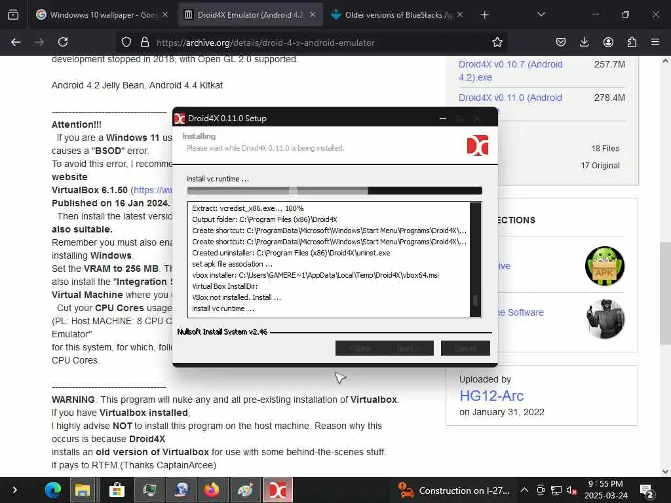Open Microsoft Edge from taskbar

point(52,490)
